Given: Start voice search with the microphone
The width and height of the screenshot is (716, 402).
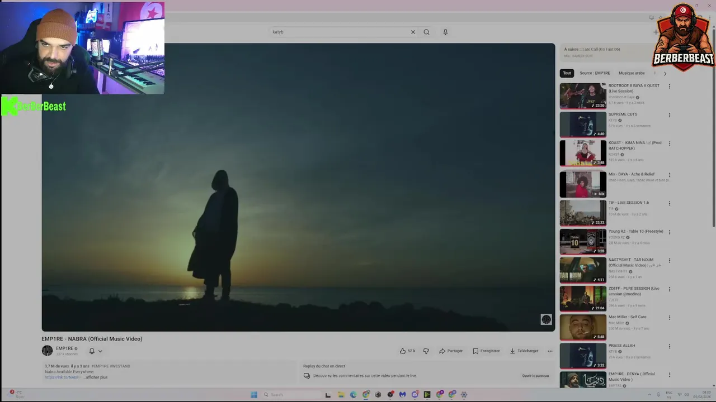Looking at the screenshot, I should (x=445, y=32).
